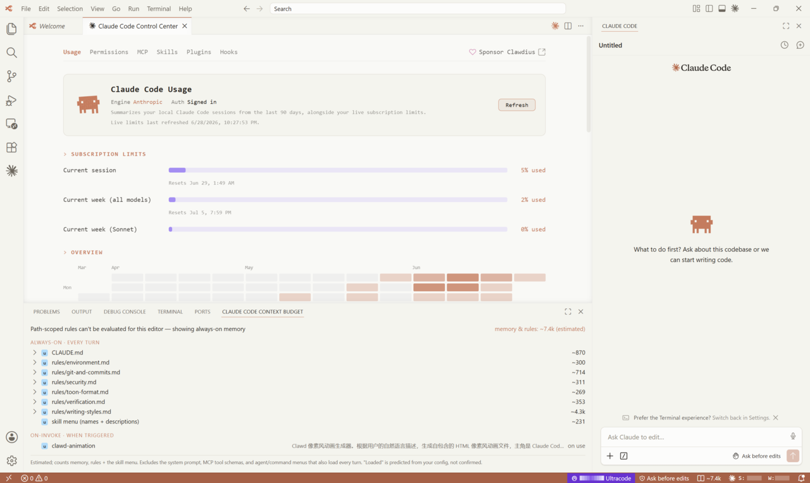Click the slash command icon
Screen dimensions: 810x483
(x=624, y=456)
